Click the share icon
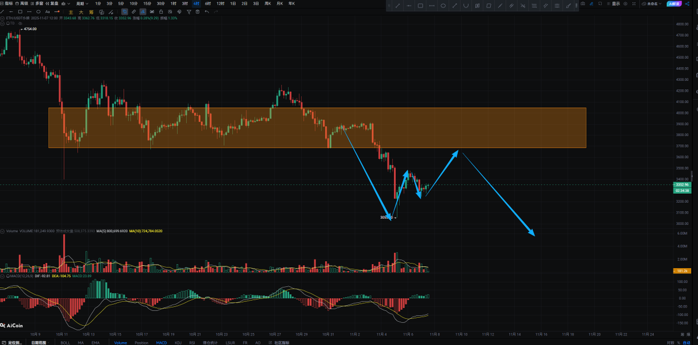Image resolution: width=698 pixels, height=345 pixels. click(687, 3)
